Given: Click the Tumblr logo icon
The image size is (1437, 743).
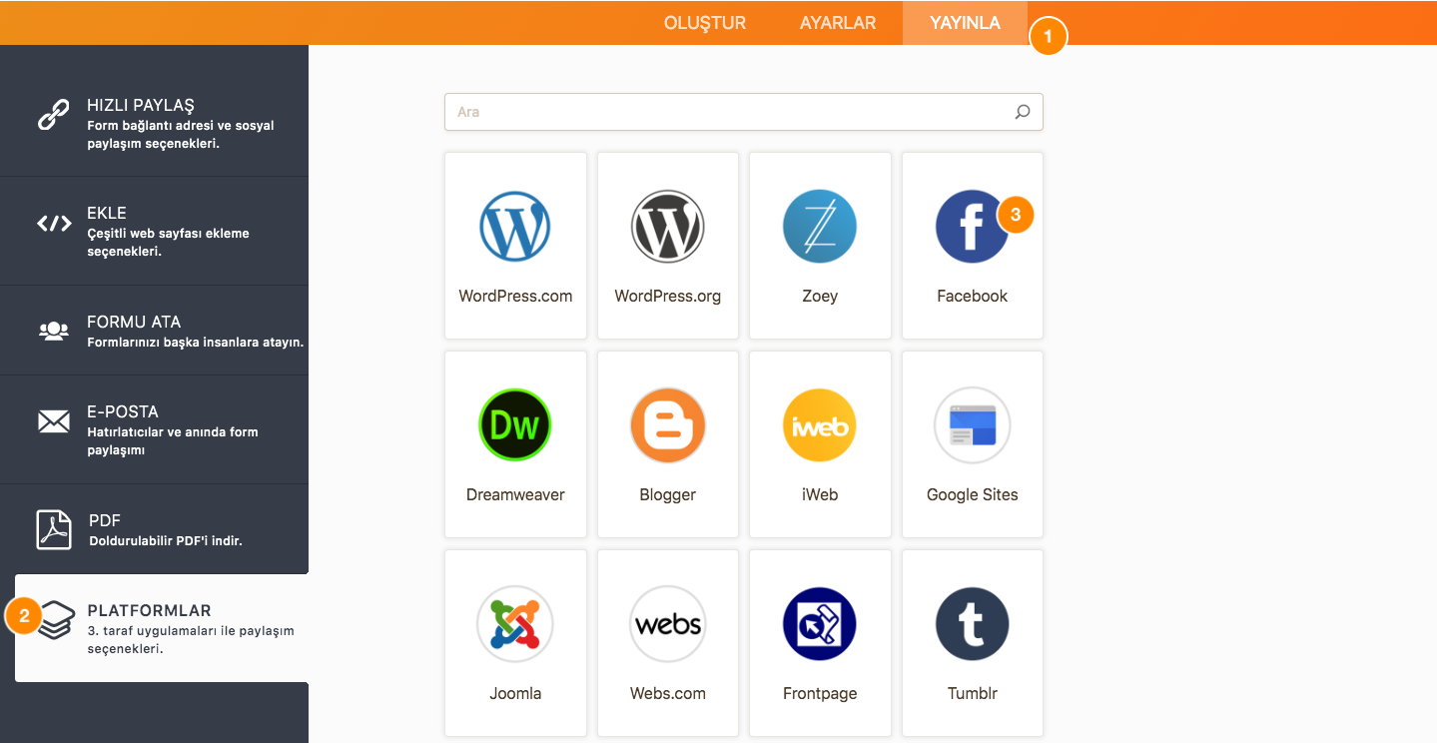Looking at the screenshot, I should pos(973,624).
